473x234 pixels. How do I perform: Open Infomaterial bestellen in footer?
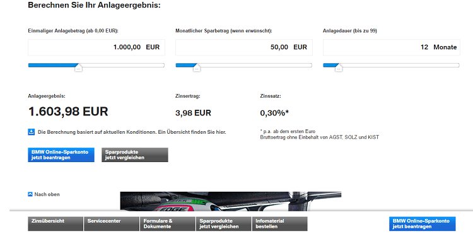tap(280, 224)
